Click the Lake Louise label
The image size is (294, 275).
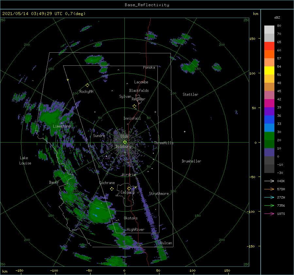[25, 161]
